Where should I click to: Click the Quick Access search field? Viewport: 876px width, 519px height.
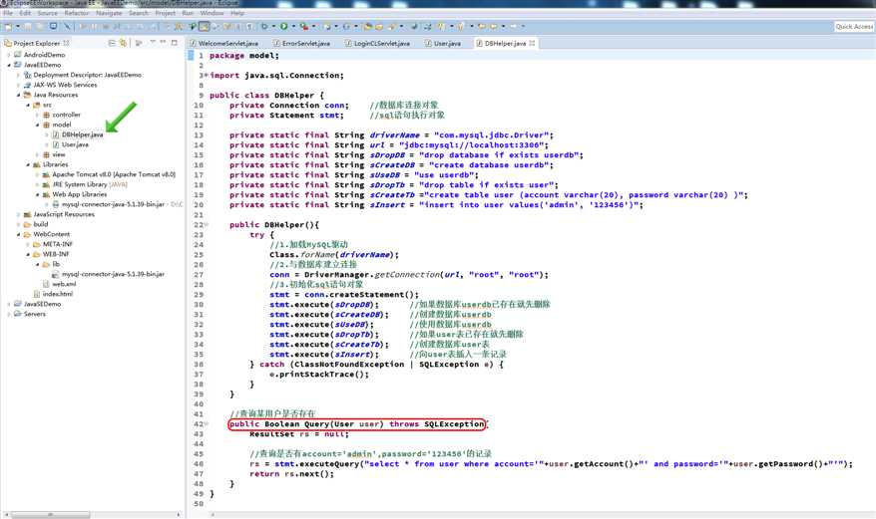pyautogui.click(x=854, y=26)
